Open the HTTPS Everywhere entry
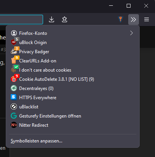Viewport: 155px width, 157px height. (73, 98)
